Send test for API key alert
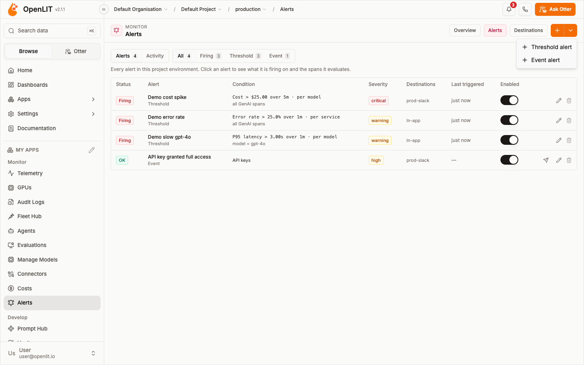The width and height of the screenshot is (584, 365). coord(546,160)
